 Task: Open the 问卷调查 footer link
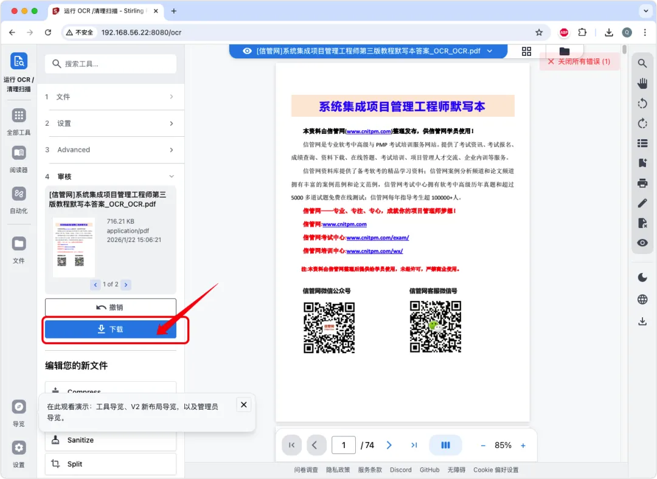click(306, 470)
